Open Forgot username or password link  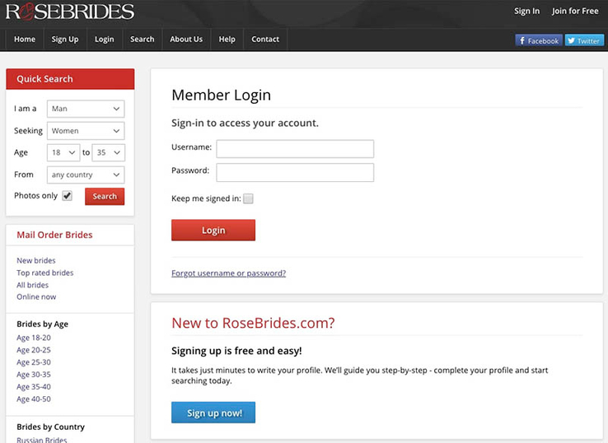229,273
